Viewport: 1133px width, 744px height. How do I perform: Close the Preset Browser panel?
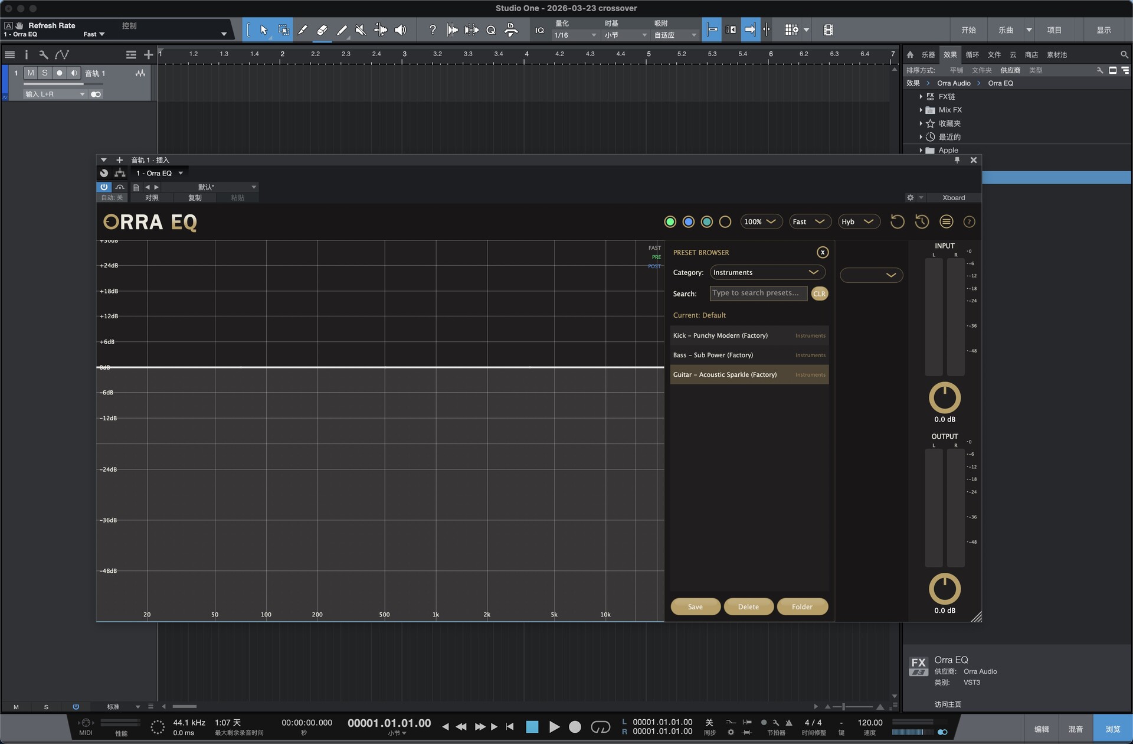point(822,252)
